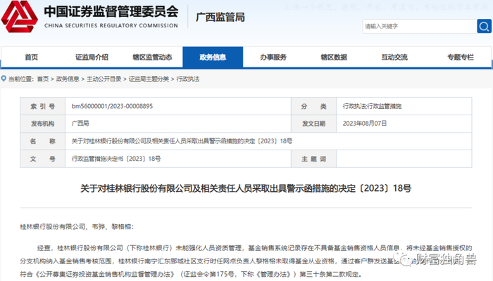Open the 专题专栏 navigation tab
493x281 pixels.
pyautogui.click(x=461, y=57)
